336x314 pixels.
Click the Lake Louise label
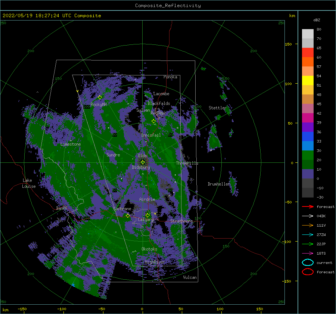[x=29, y=183]
